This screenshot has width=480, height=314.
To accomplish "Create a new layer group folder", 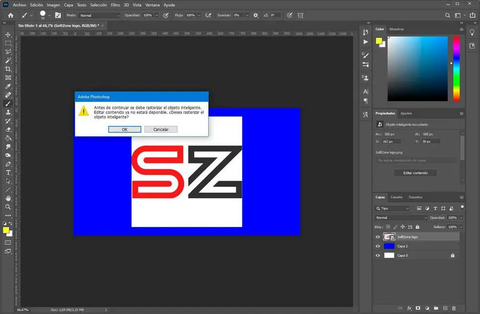I will click(x=436, y=308).
